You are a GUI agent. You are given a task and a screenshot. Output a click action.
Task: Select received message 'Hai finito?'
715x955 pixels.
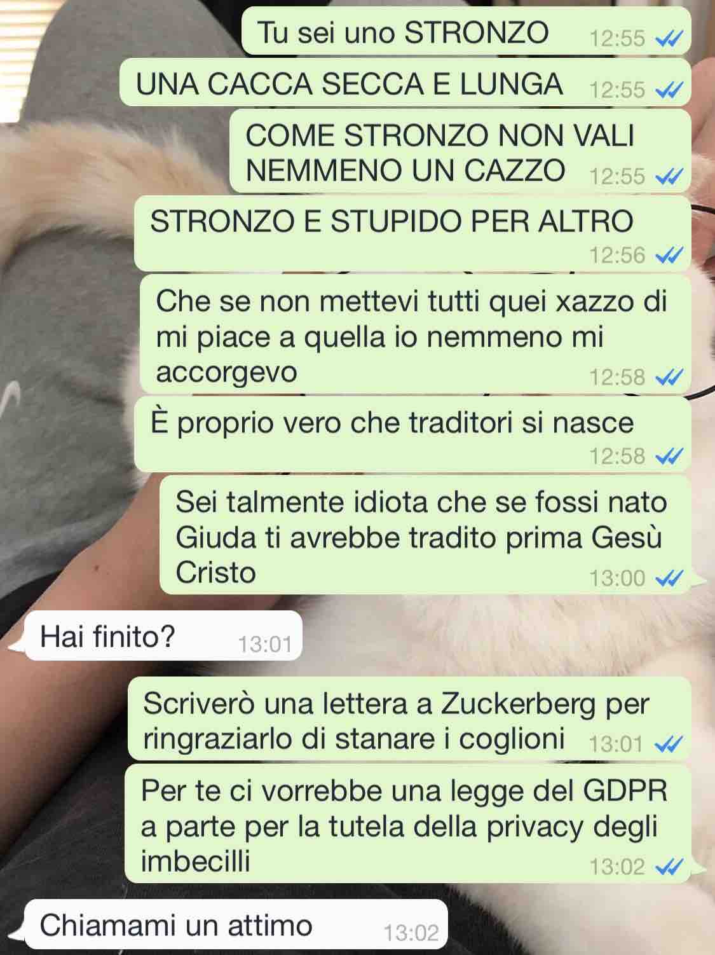(163, 636)
